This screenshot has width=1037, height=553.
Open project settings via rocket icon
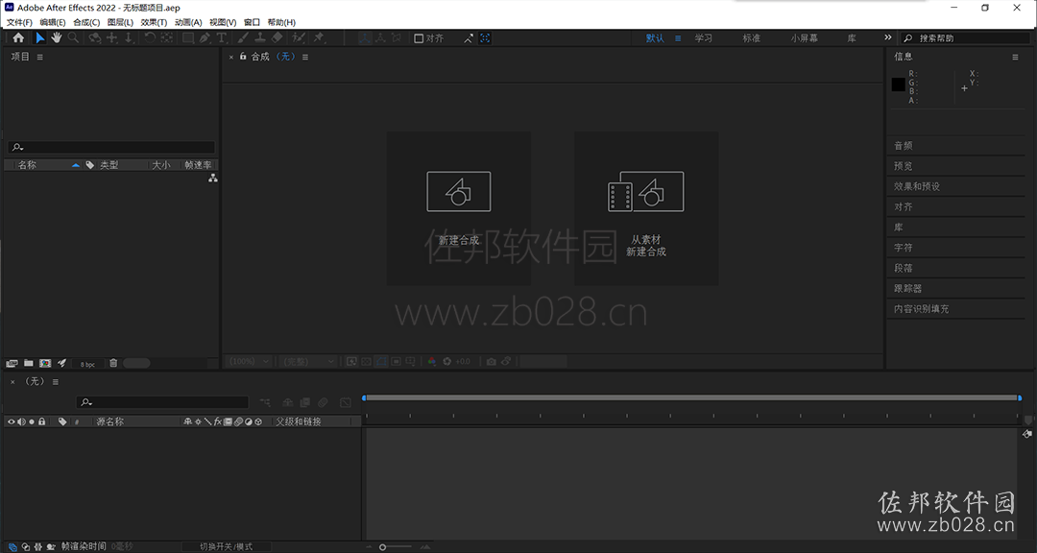coord(62,363)
